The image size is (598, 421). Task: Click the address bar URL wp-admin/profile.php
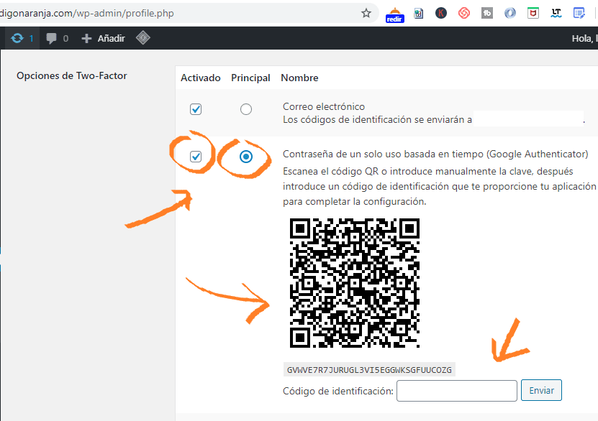point(87,14)
